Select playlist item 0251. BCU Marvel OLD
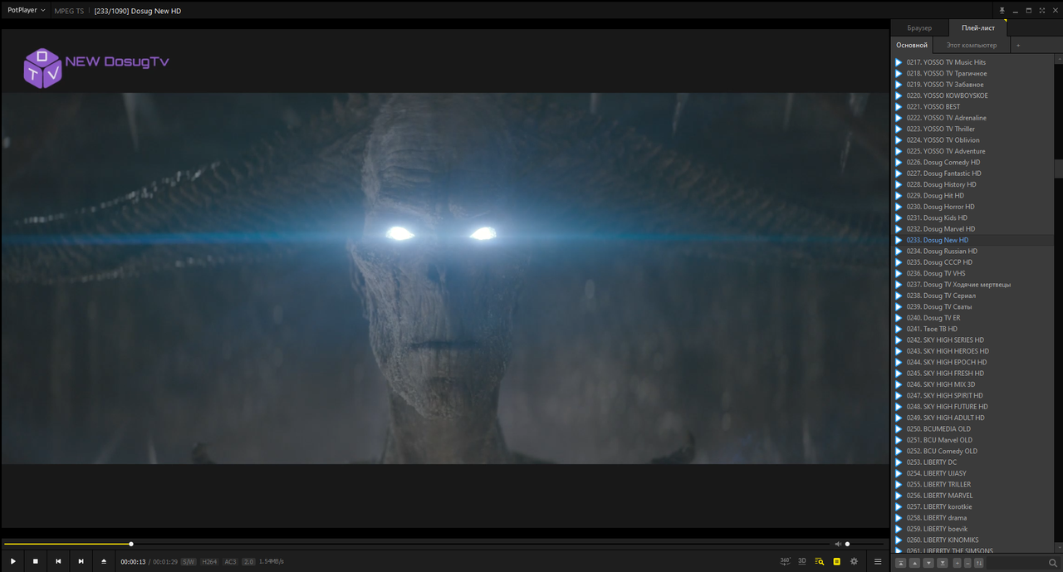The image size is (1063, 572). (973, 440)
